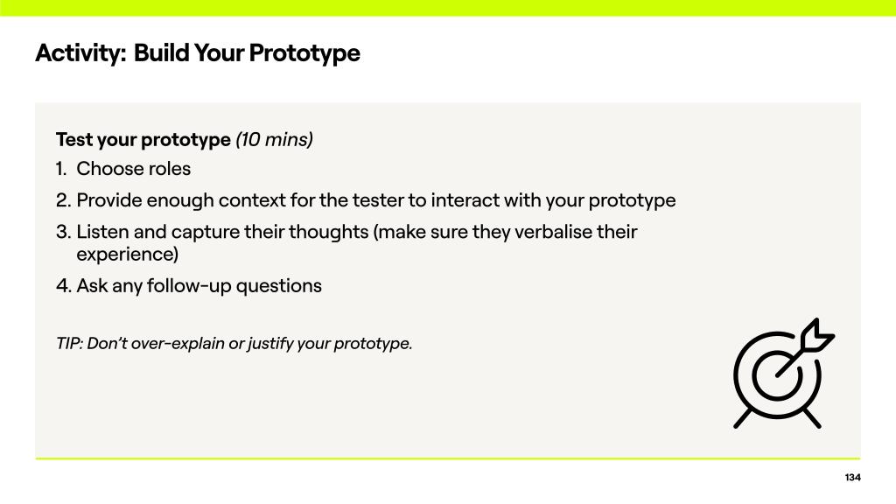896x504 pixels.
Task: Click list number '2.' marker
Action: coord(64,199)
